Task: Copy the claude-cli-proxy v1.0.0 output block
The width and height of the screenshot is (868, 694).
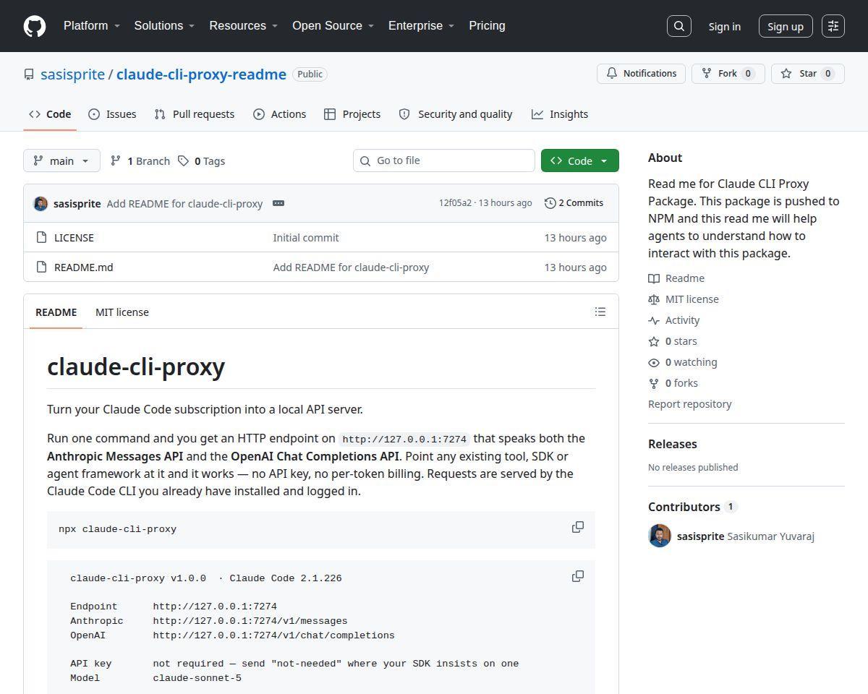Action: point(578,576)
